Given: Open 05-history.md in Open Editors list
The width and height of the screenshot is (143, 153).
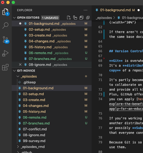Looking at the screenshot, I should click(x=52, y=47).
